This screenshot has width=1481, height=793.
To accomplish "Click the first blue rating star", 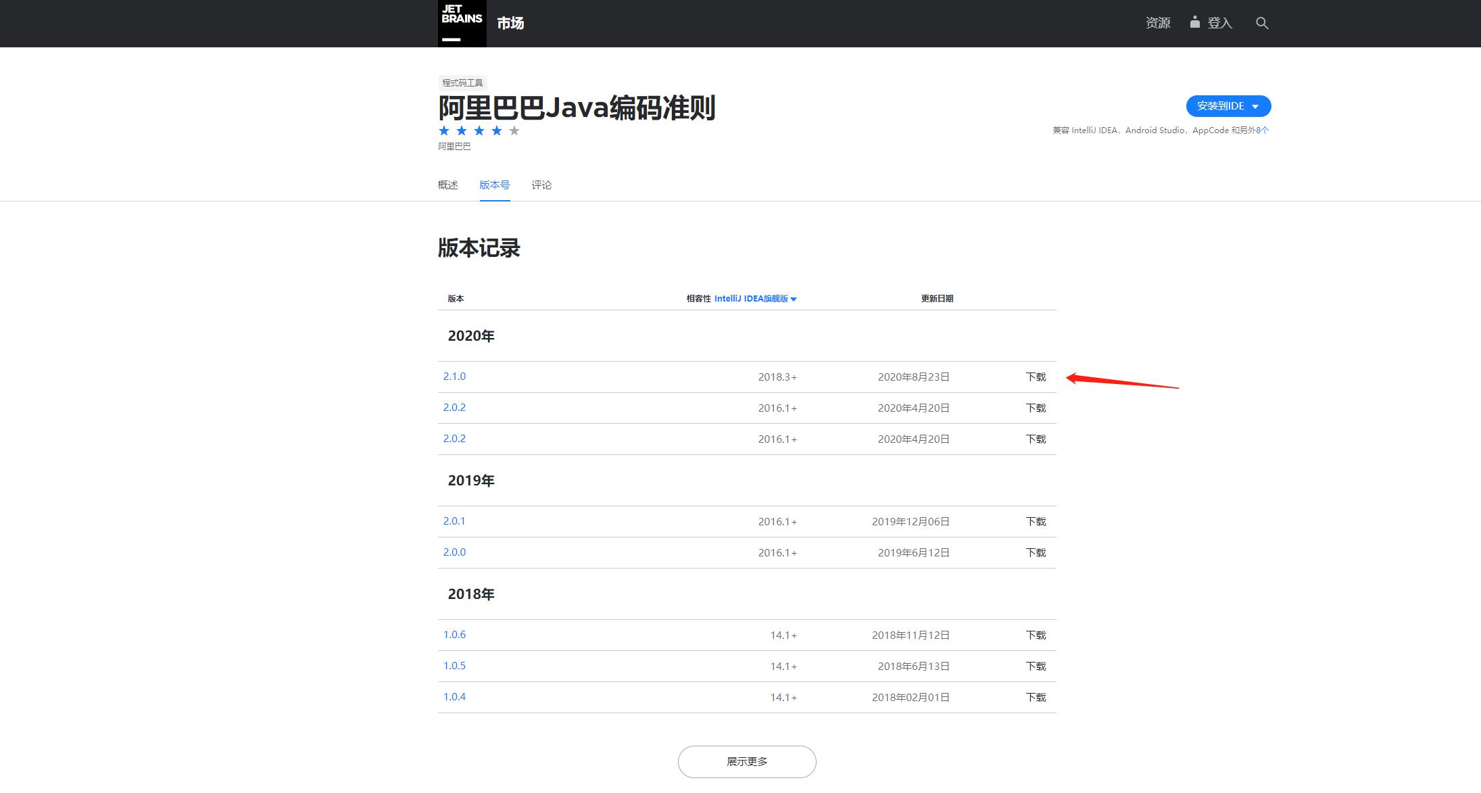I will (x=444, y=130).
